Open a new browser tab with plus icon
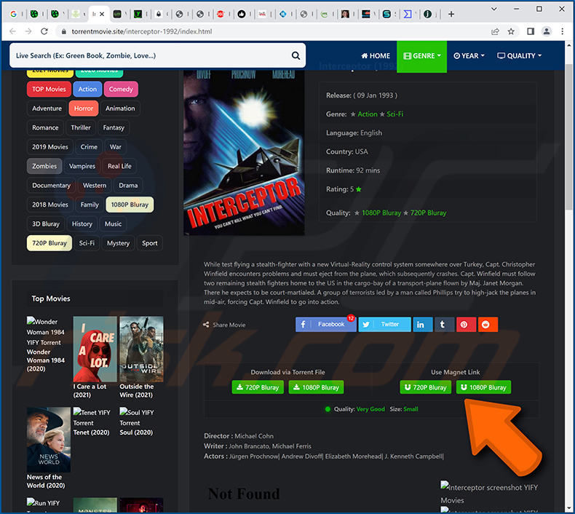 (451, 14)
